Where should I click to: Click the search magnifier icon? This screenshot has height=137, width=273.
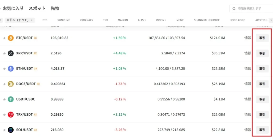(x=234, y=9)
